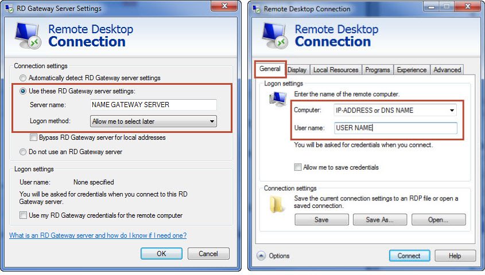Enable Bypass RD Gateway server for local addresses
The height and width of the screenshot is (275, 485).
click(x=33, y=137)
